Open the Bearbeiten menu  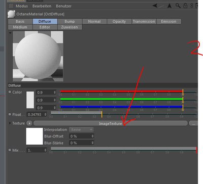point(42,6)
